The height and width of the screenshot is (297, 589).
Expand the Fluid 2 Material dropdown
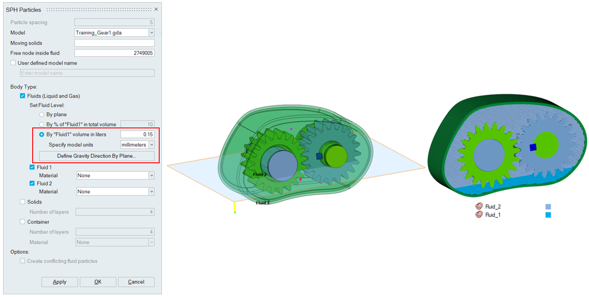pos(151,192)
